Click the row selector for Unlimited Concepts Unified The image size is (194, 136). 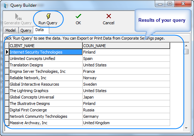click(7, 59)
